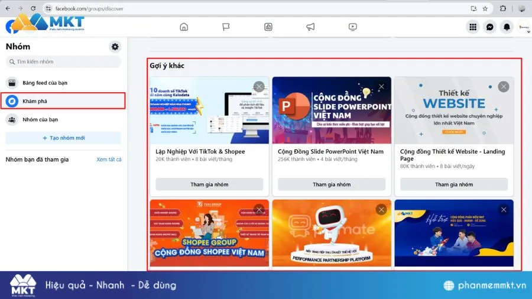Click the facebook.com/groups/discover address bar
Viewport: 532px width, 299px height.
coord(268,8)
